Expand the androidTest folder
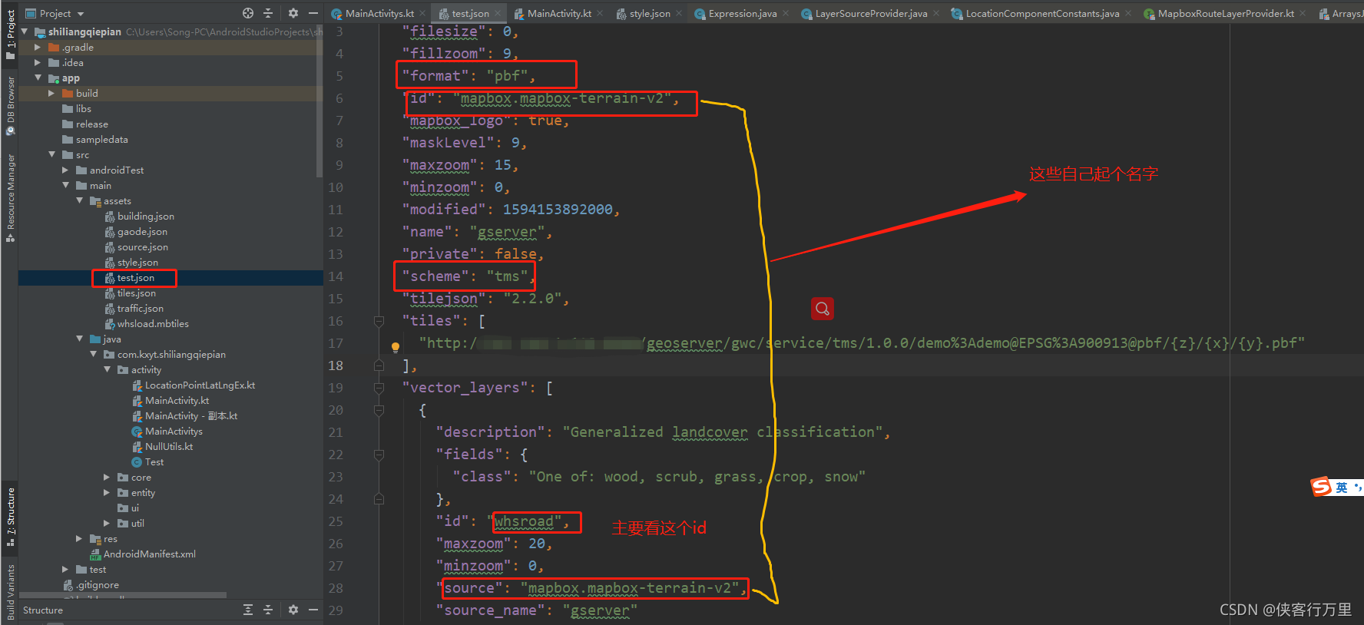 coord(65,170)
